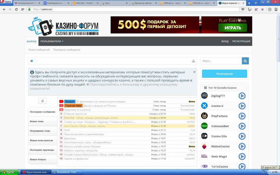Open the MalinaCasino play arrow icon

(x=242, y=147)
